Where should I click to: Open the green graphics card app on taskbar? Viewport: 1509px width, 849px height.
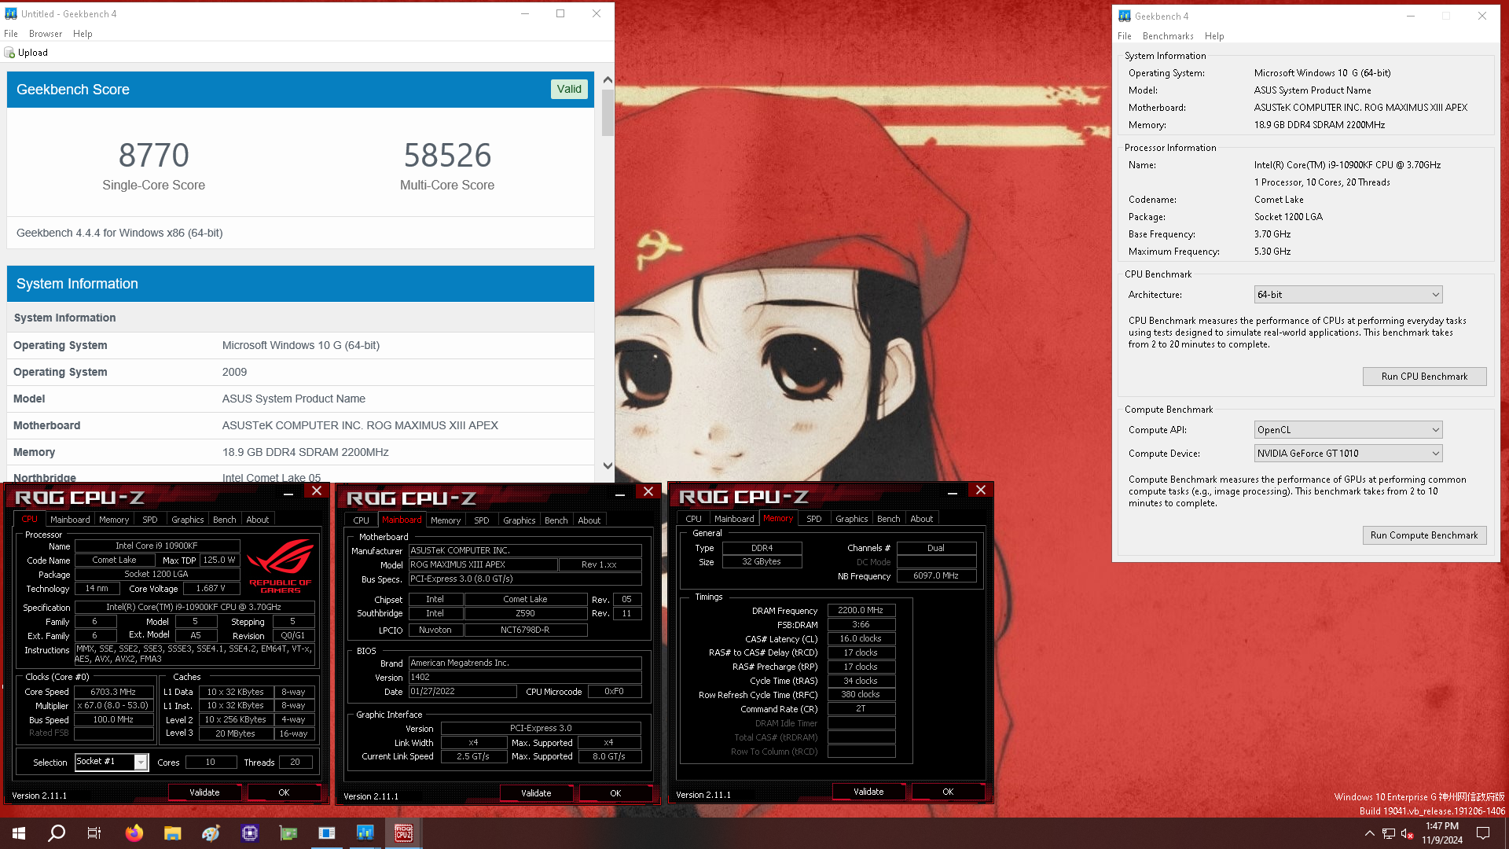click(x=288, y=833)
